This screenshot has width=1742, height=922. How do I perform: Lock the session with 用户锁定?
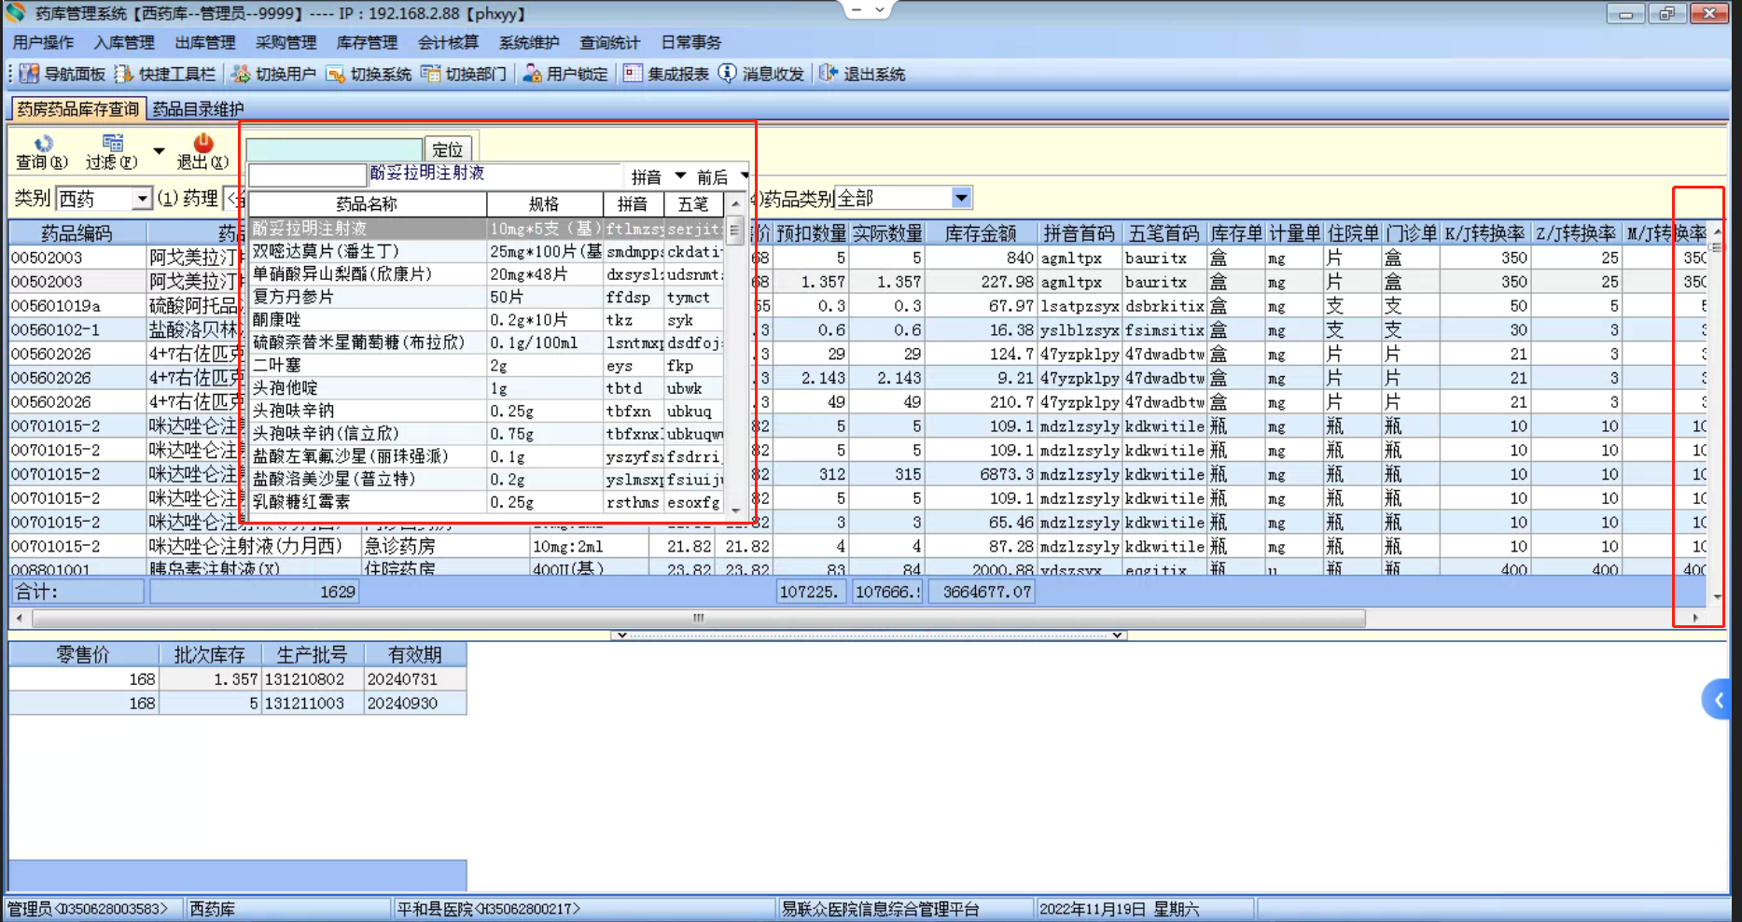[565, 74]
